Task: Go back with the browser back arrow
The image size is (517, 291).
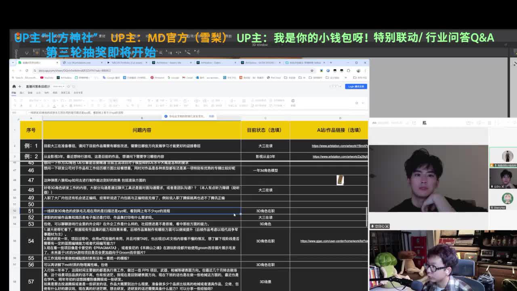Action: [14, 70]
